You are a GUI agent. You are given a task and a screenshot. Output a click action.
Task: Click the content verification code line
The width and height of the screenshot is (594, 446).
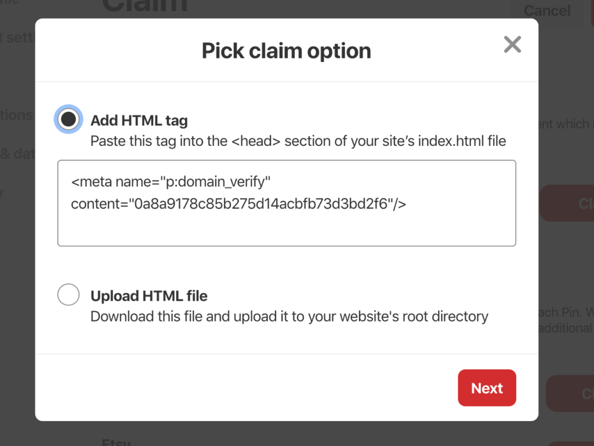click(238, 204)
